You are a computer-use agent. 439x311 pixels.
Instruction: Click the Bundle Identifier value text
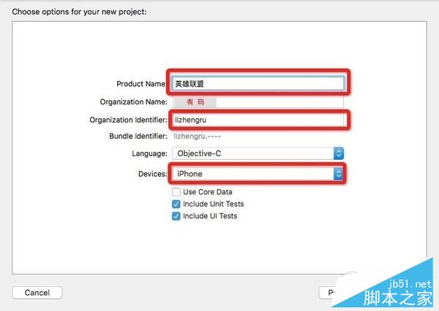coord(198,136)
